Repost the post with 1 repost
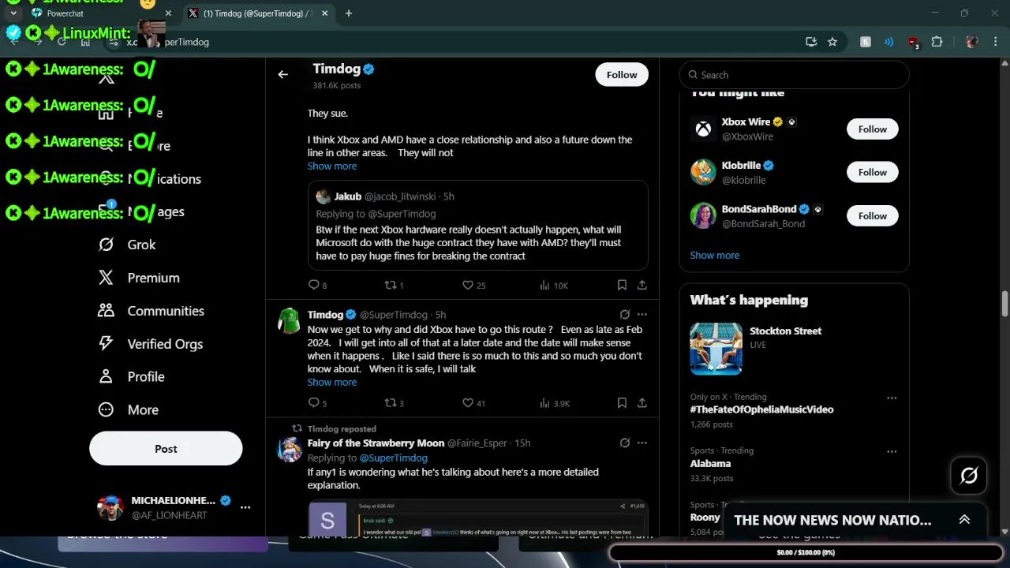This screenshot has height=568, width=1010. [x=393, y=285]
